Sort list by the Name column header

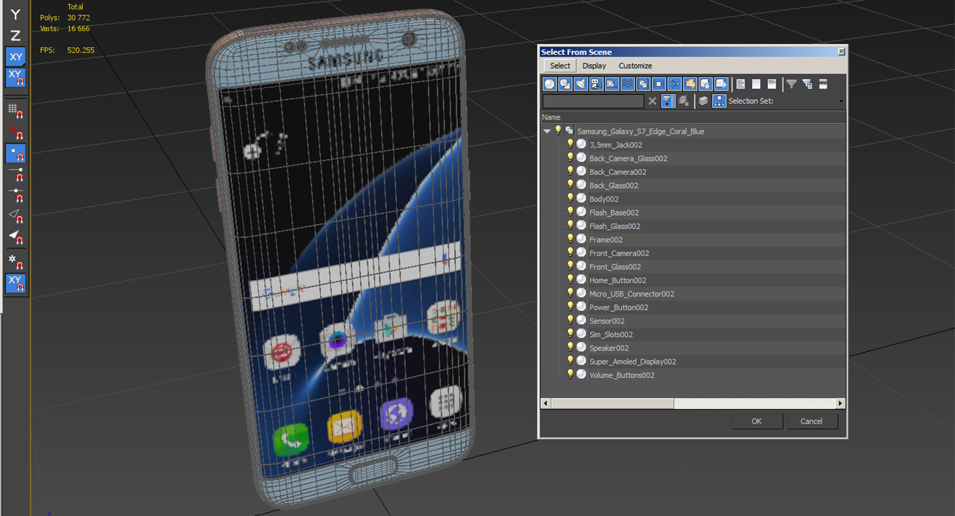[693, 117]
